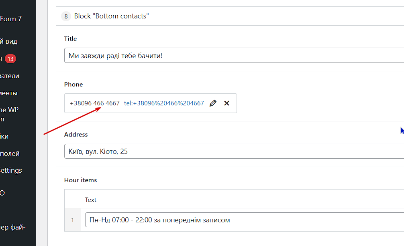Viewport: 404px width, 246px height.
Task: Open the Contact Form 7 sidebar menu
Action: click(x=11, y=18)
